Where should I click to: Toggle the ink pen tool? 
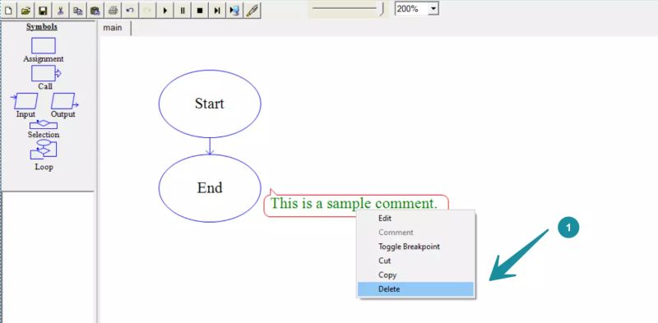point(252,11)
